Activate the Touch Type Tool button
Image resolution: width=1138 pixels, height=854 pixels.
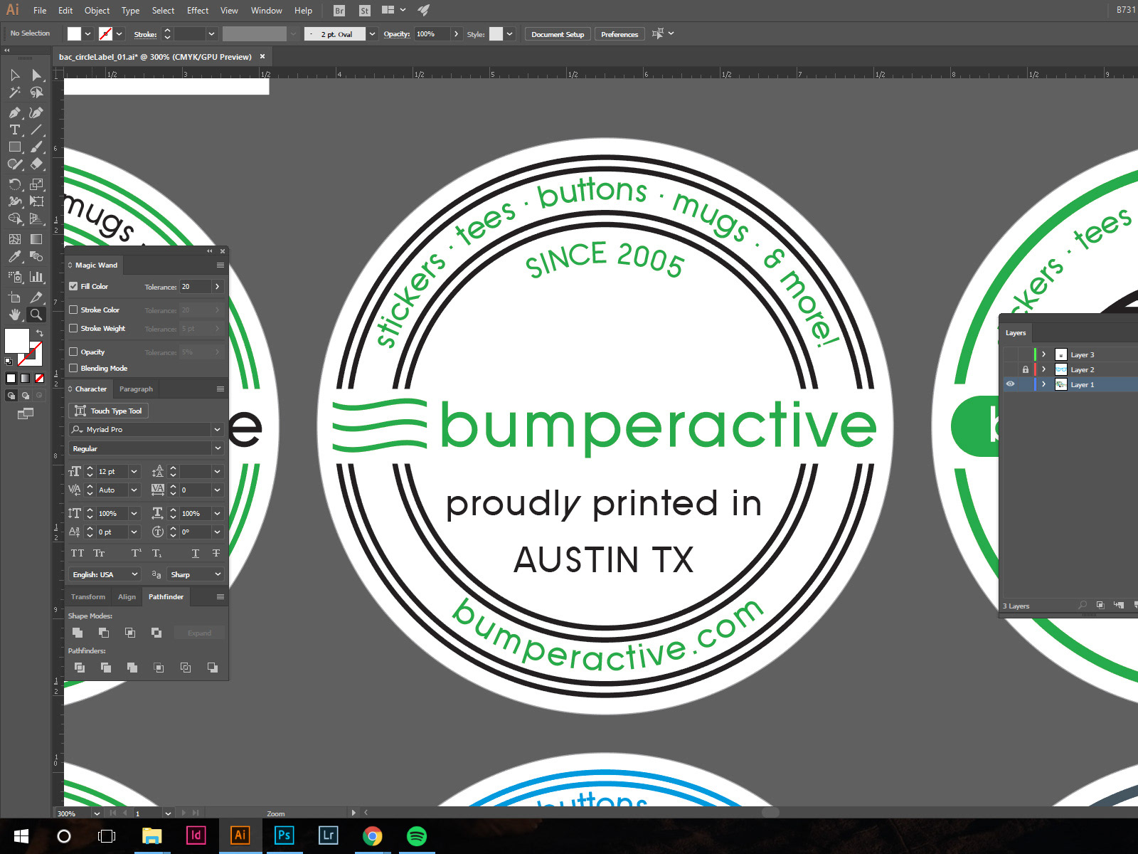[108, 411]
